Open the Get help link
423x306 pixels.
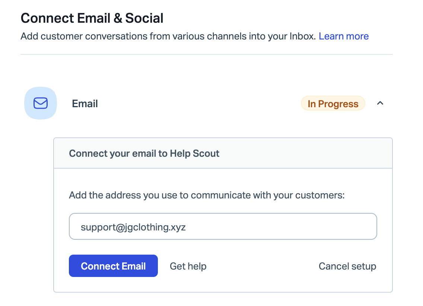click(188, 266)
